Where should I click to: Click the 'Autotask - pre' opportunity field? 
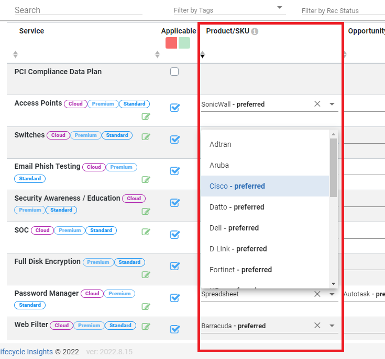[x=364, y=294]
